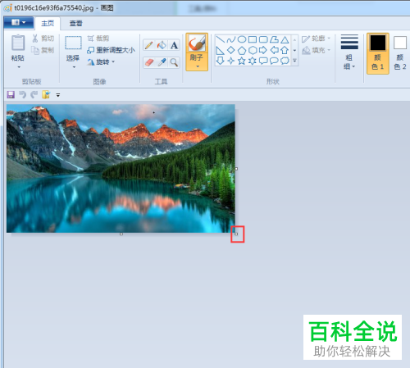This screenshot has height=368, width=410.
Task: Choose the Hexagon shape
Action: click(x=253, y=50)
